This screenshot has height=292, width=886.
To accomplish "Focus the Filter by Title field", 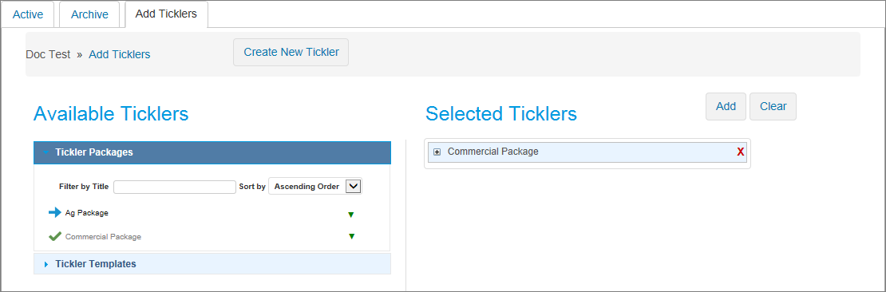I will 175,187.
